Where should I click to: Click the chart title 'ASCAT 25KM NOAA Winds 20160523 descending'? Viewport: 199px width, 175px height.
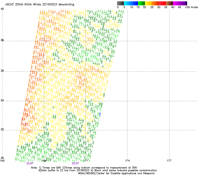(x=40, y=5)
